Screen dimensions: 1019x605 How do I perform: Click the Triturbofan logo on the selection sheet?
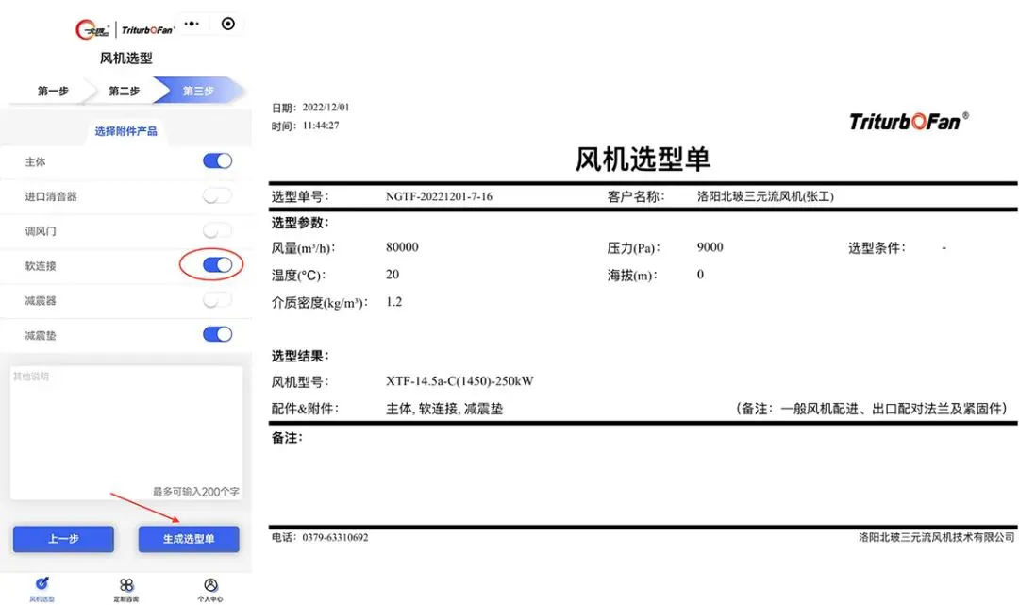click(908, 122)
